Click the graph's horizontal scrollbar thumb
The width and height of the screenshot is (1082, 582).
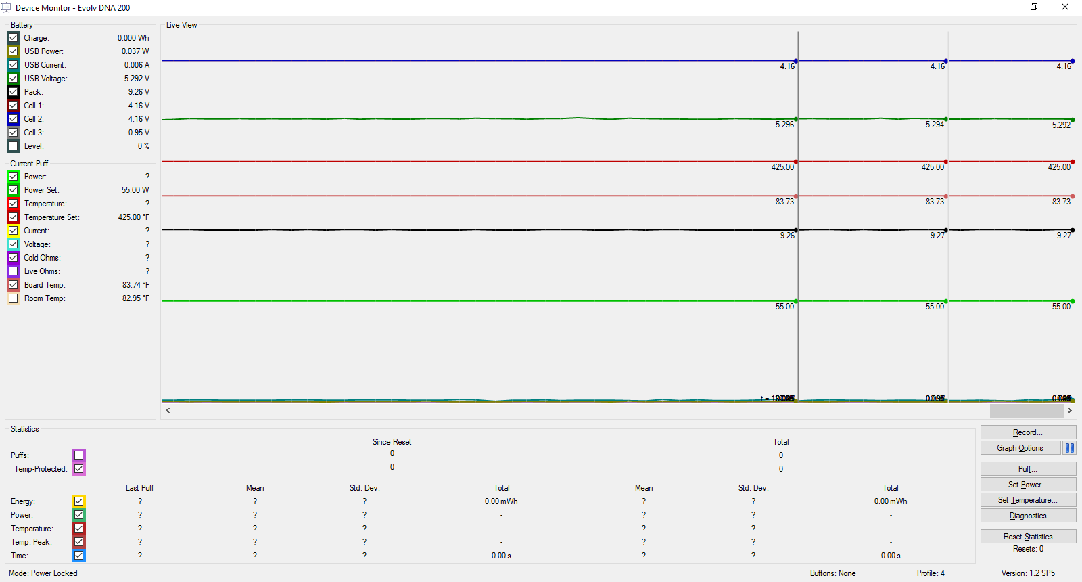pyautogui.click(x=1026, y=410)
